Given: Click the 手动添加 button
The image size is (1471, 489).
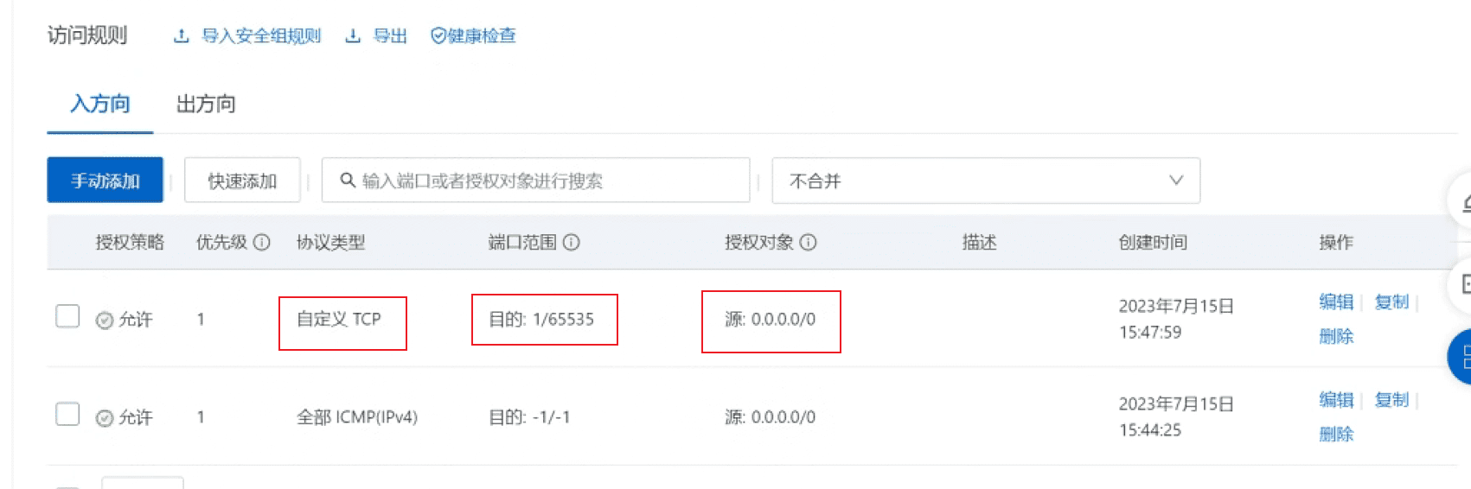Looking at the screenshot, I should click(106, 181).
